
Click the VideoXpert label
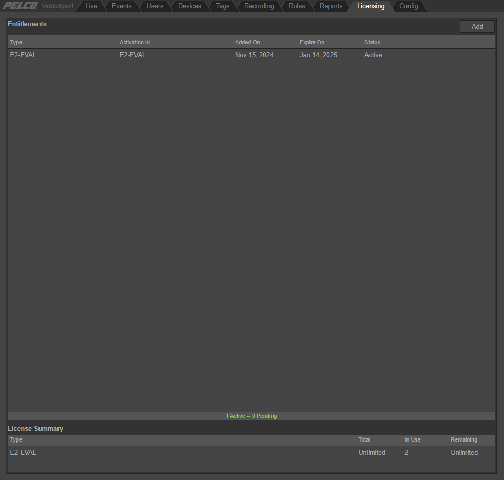pos(57,6)
